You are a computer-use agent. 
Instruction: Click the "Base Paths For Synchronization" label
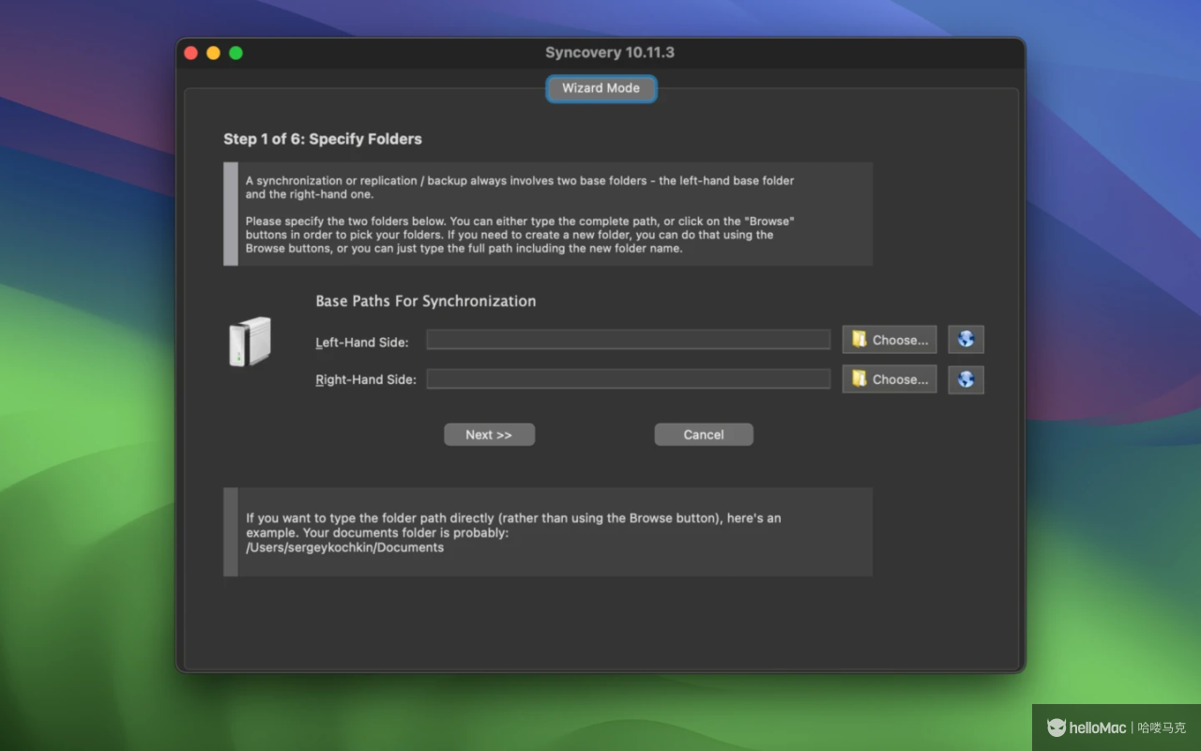(426, 301)
